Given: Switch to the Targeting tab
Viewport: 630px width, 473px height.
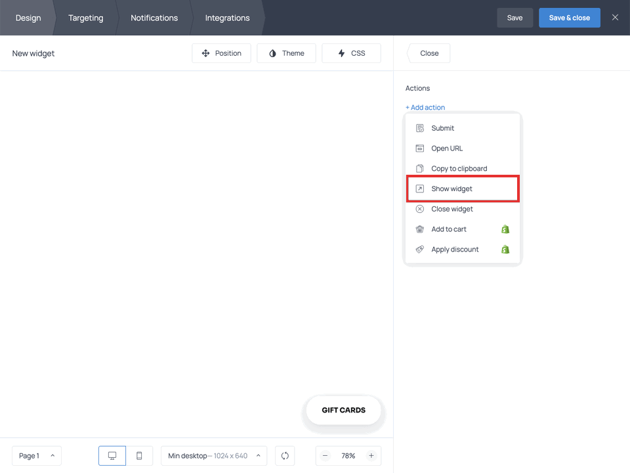Looking at the screenshot, I should click(x=85, y=18).
